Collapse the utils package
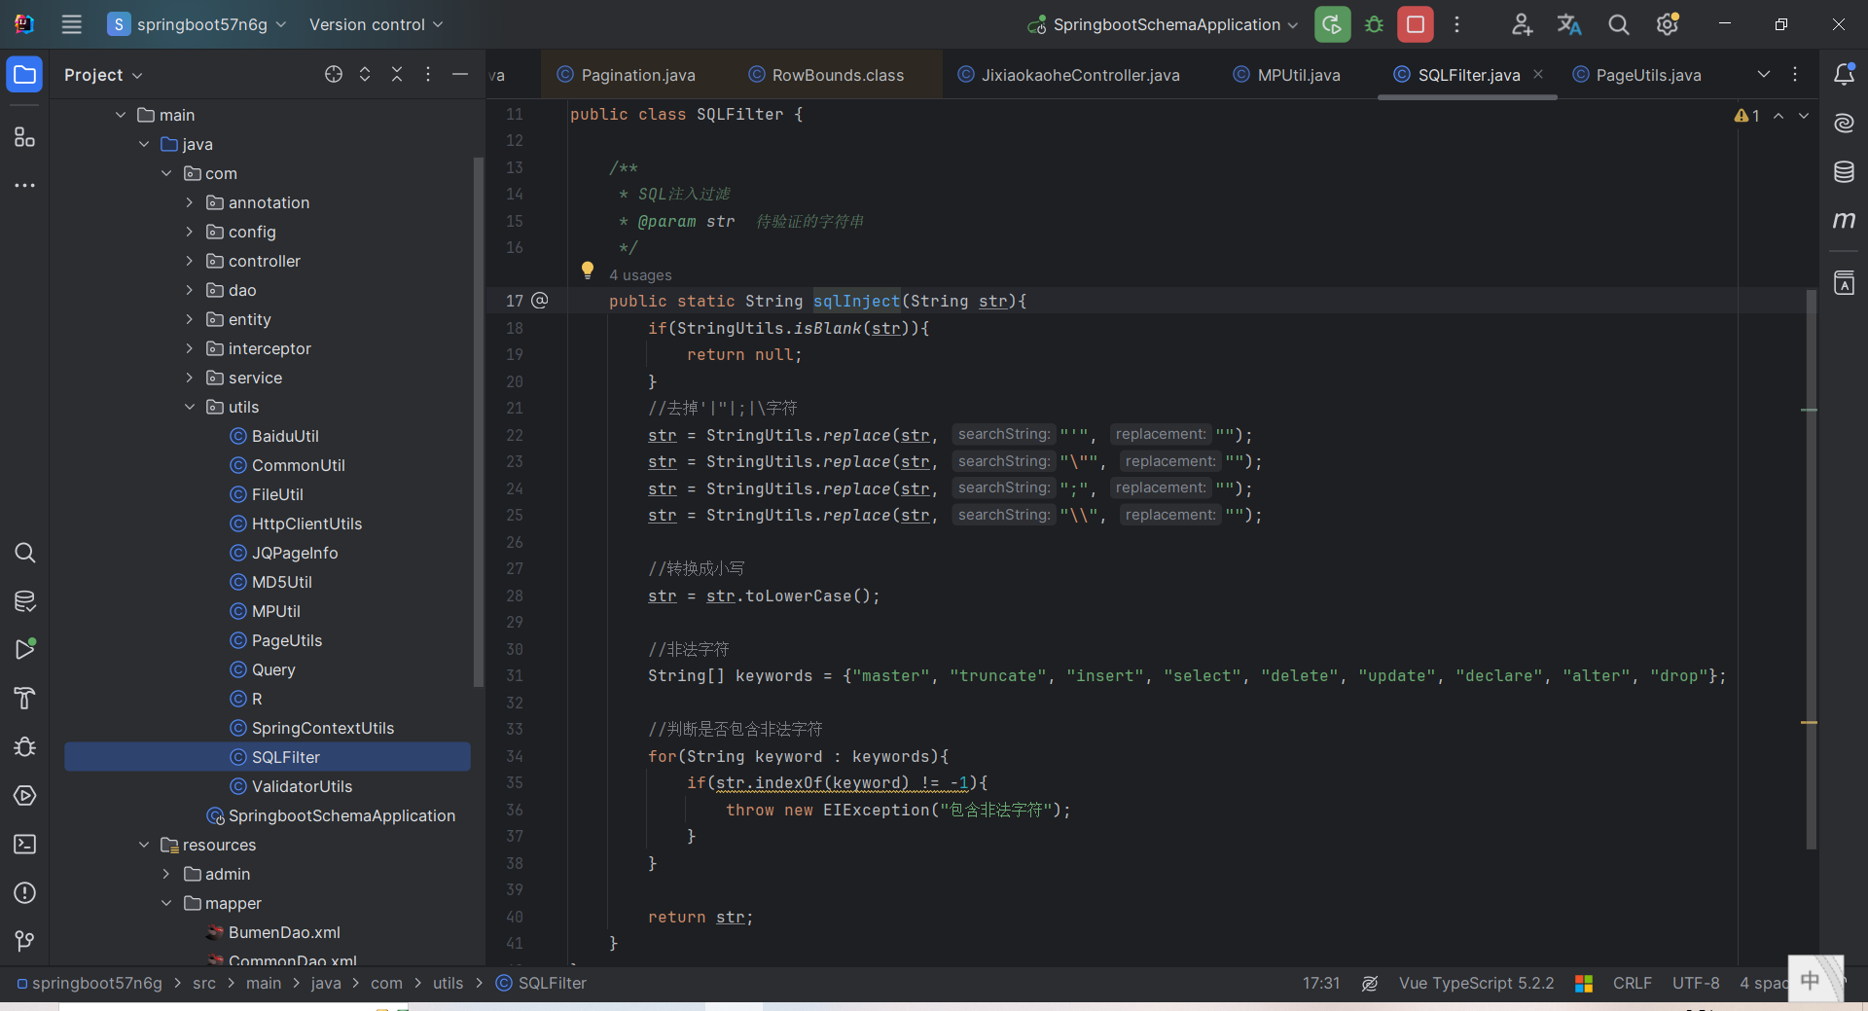The height and width of the screenshot is (1011, 1868). [x=190, y=407]
